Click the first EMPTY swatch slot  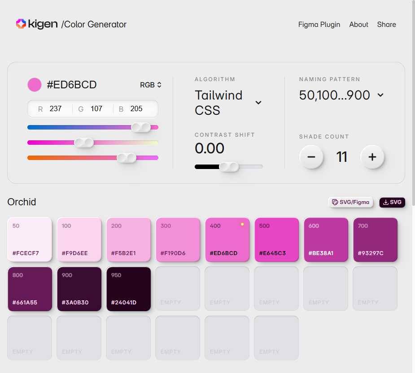[x=178, y=289]
